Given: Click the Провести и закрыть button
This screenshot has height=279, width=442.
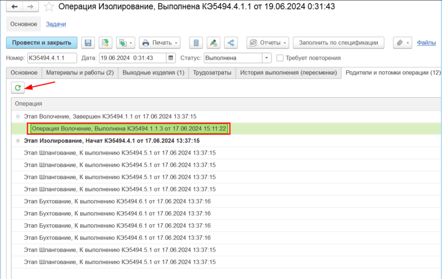Looking at the screenshot, I should [42, 43].
